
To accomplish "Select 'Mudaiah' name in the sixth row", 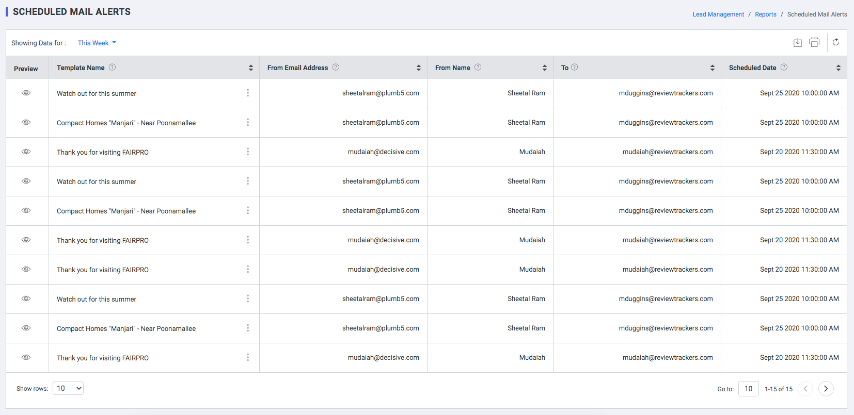I will pyautogui.click(x=532, y=240).
